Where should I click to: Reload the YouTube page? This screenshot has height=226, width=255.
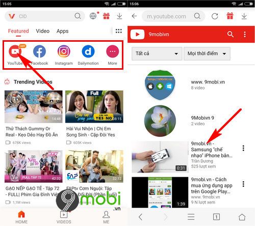tap(215, 16)
